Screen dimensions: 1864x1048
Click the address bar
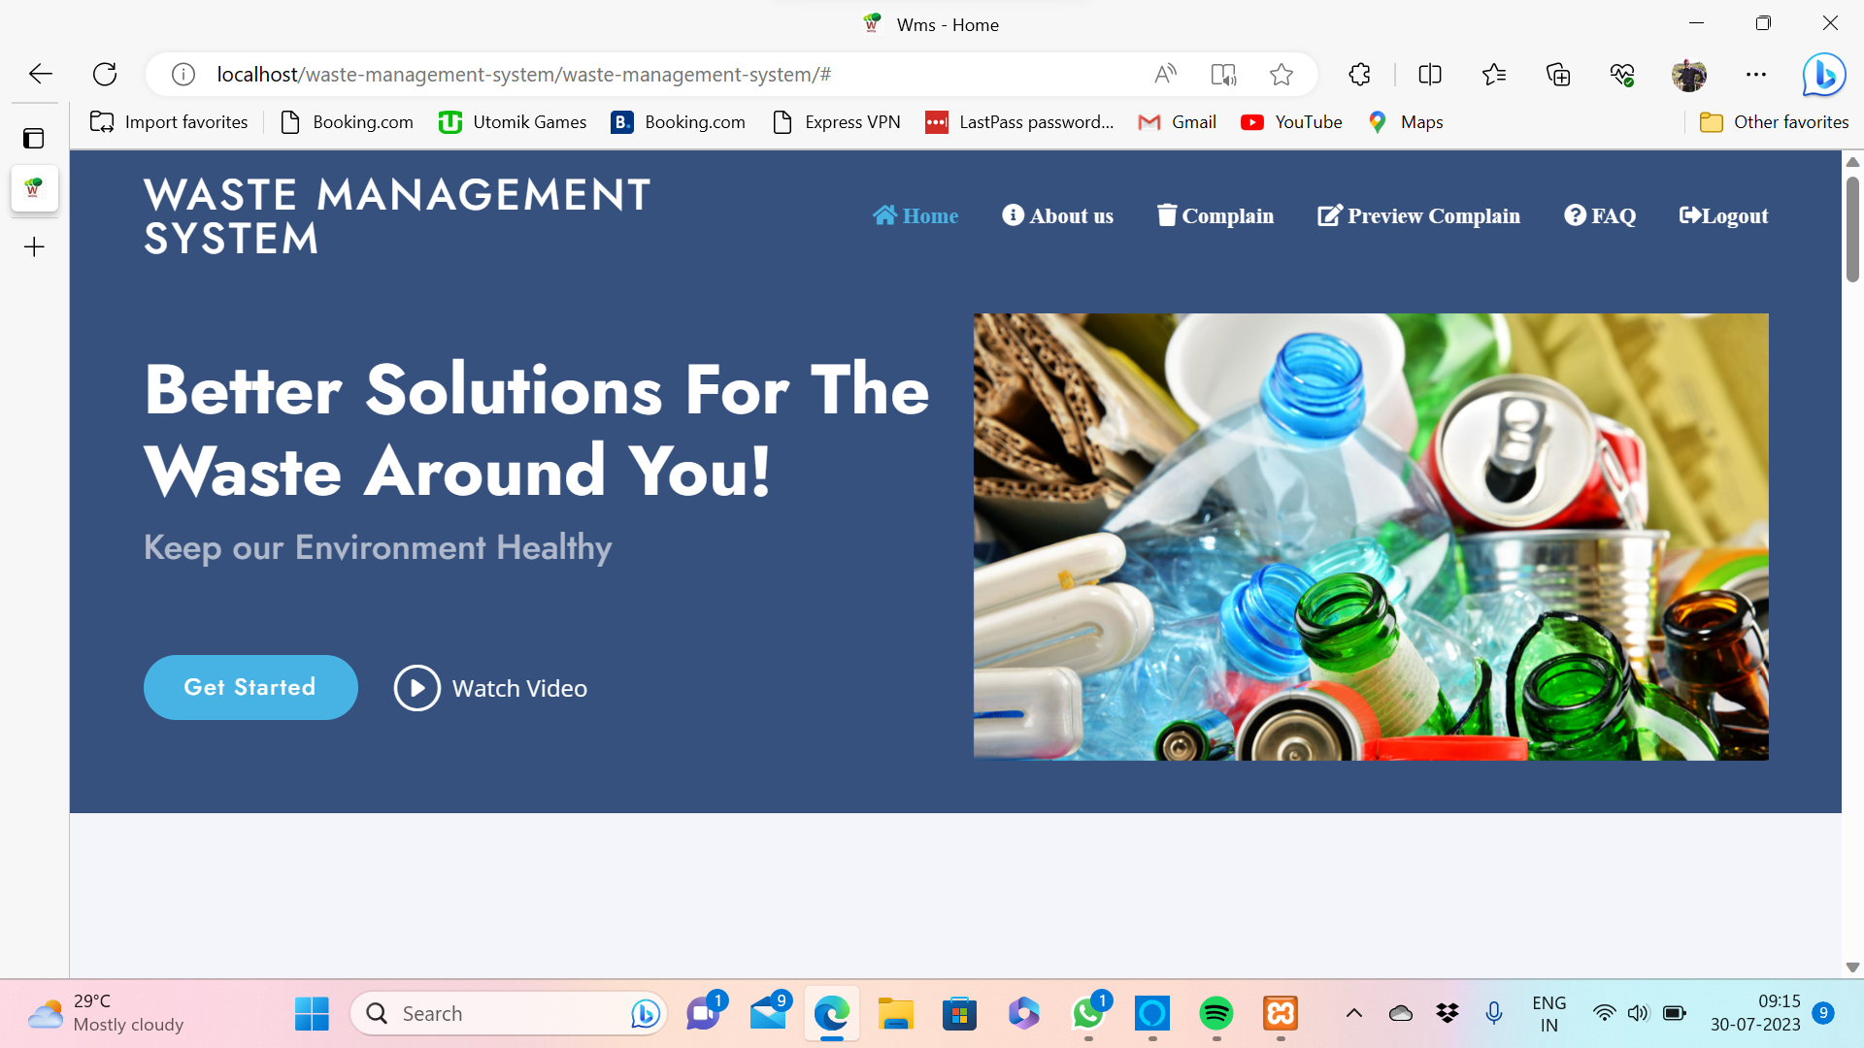(680, 74)
